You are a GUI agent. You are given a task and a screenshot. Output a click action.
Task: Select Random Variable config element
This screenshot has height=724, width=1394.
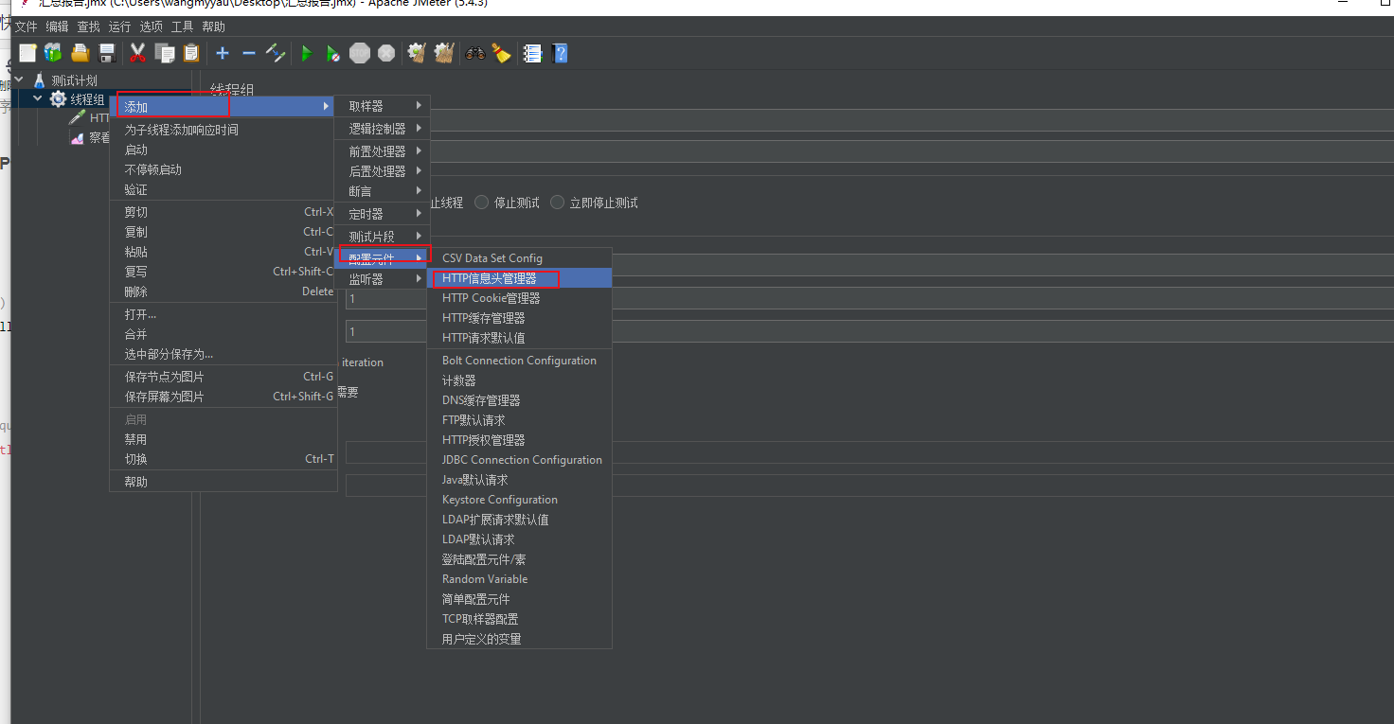point(519,579)
